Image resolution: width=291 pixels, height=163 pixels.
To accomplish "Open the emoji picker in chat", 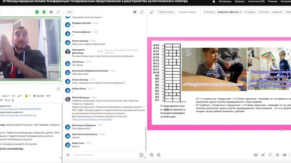I will 141,155.
